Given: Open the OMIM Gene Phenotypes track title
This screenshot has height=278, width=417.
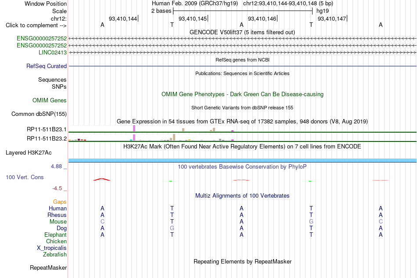Looking at the screenshot, I should (x=242, y=94).
